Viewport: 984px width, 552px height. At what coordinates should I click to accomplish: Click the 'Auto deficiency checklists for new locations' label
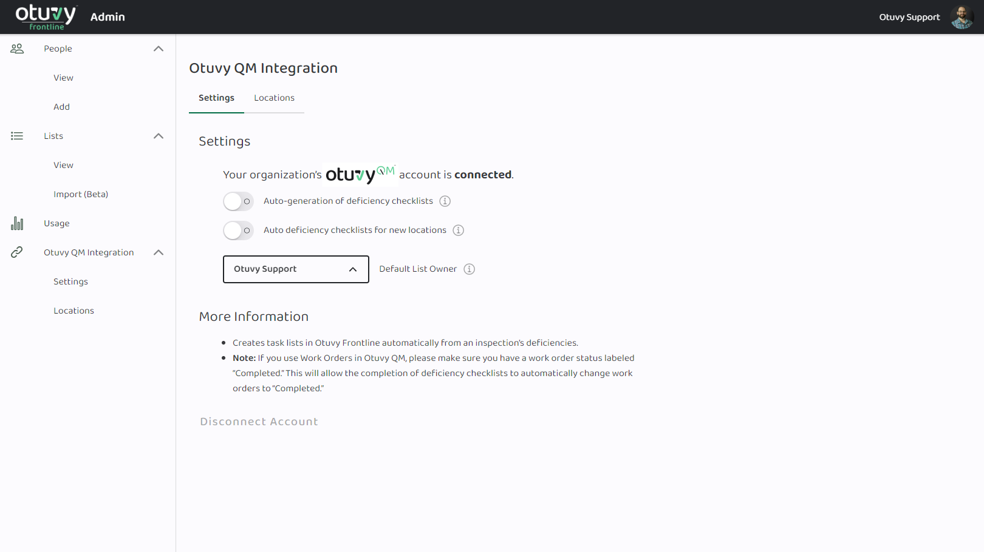355,231
